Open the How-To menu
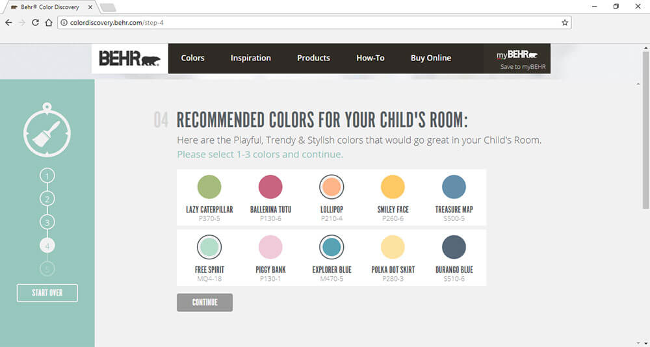The image size is (650, 347). click(x=370, y=58)
